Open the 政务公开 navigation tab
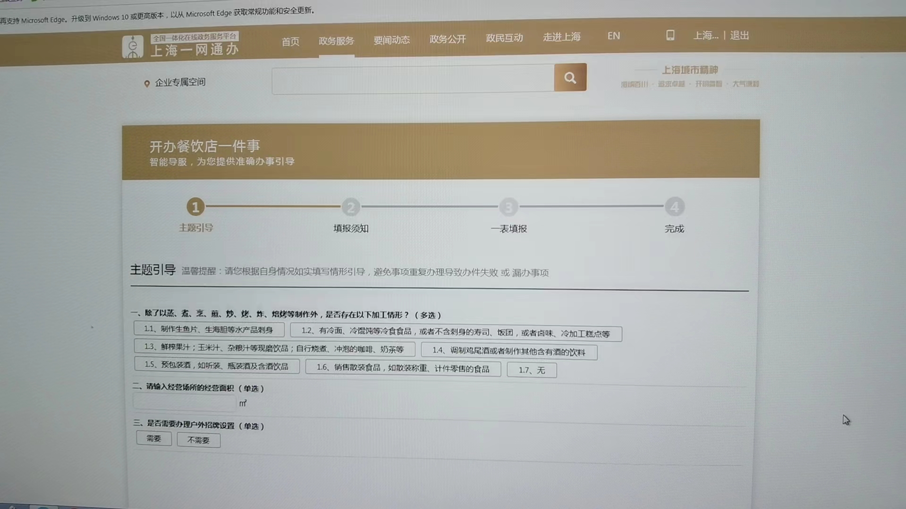Screen dimensions: 906x509 tap(448, 39)
